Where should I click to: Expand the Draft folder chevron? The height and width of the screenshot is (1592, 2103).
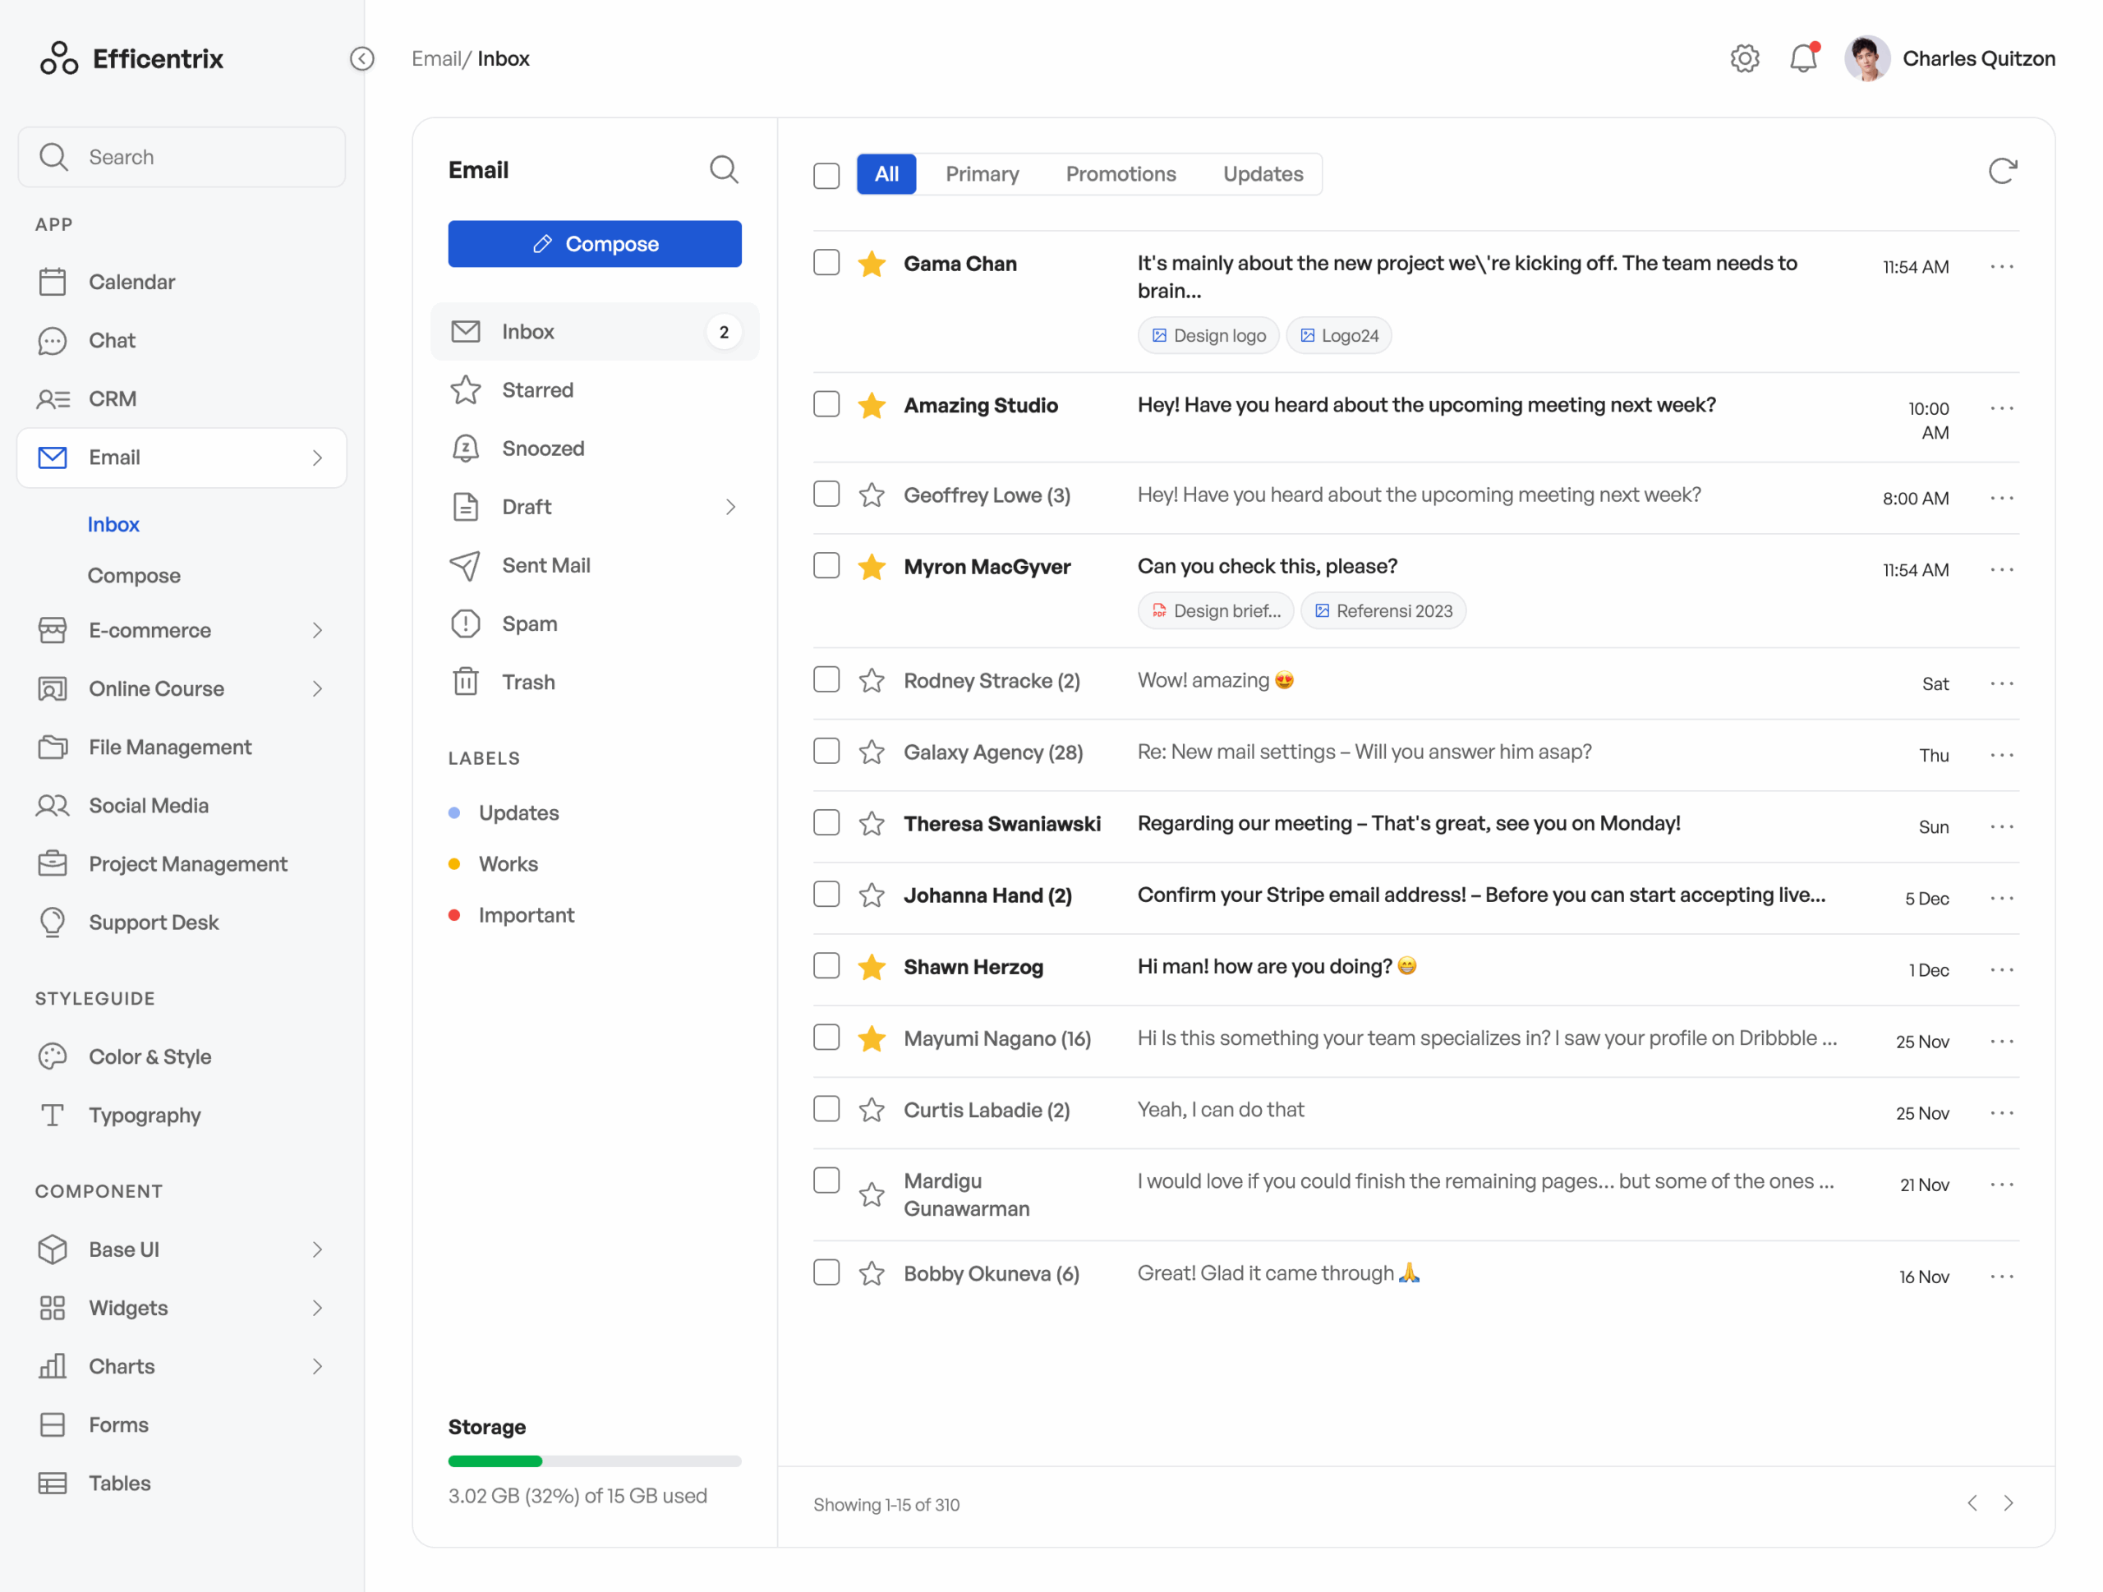pos(730,507)
